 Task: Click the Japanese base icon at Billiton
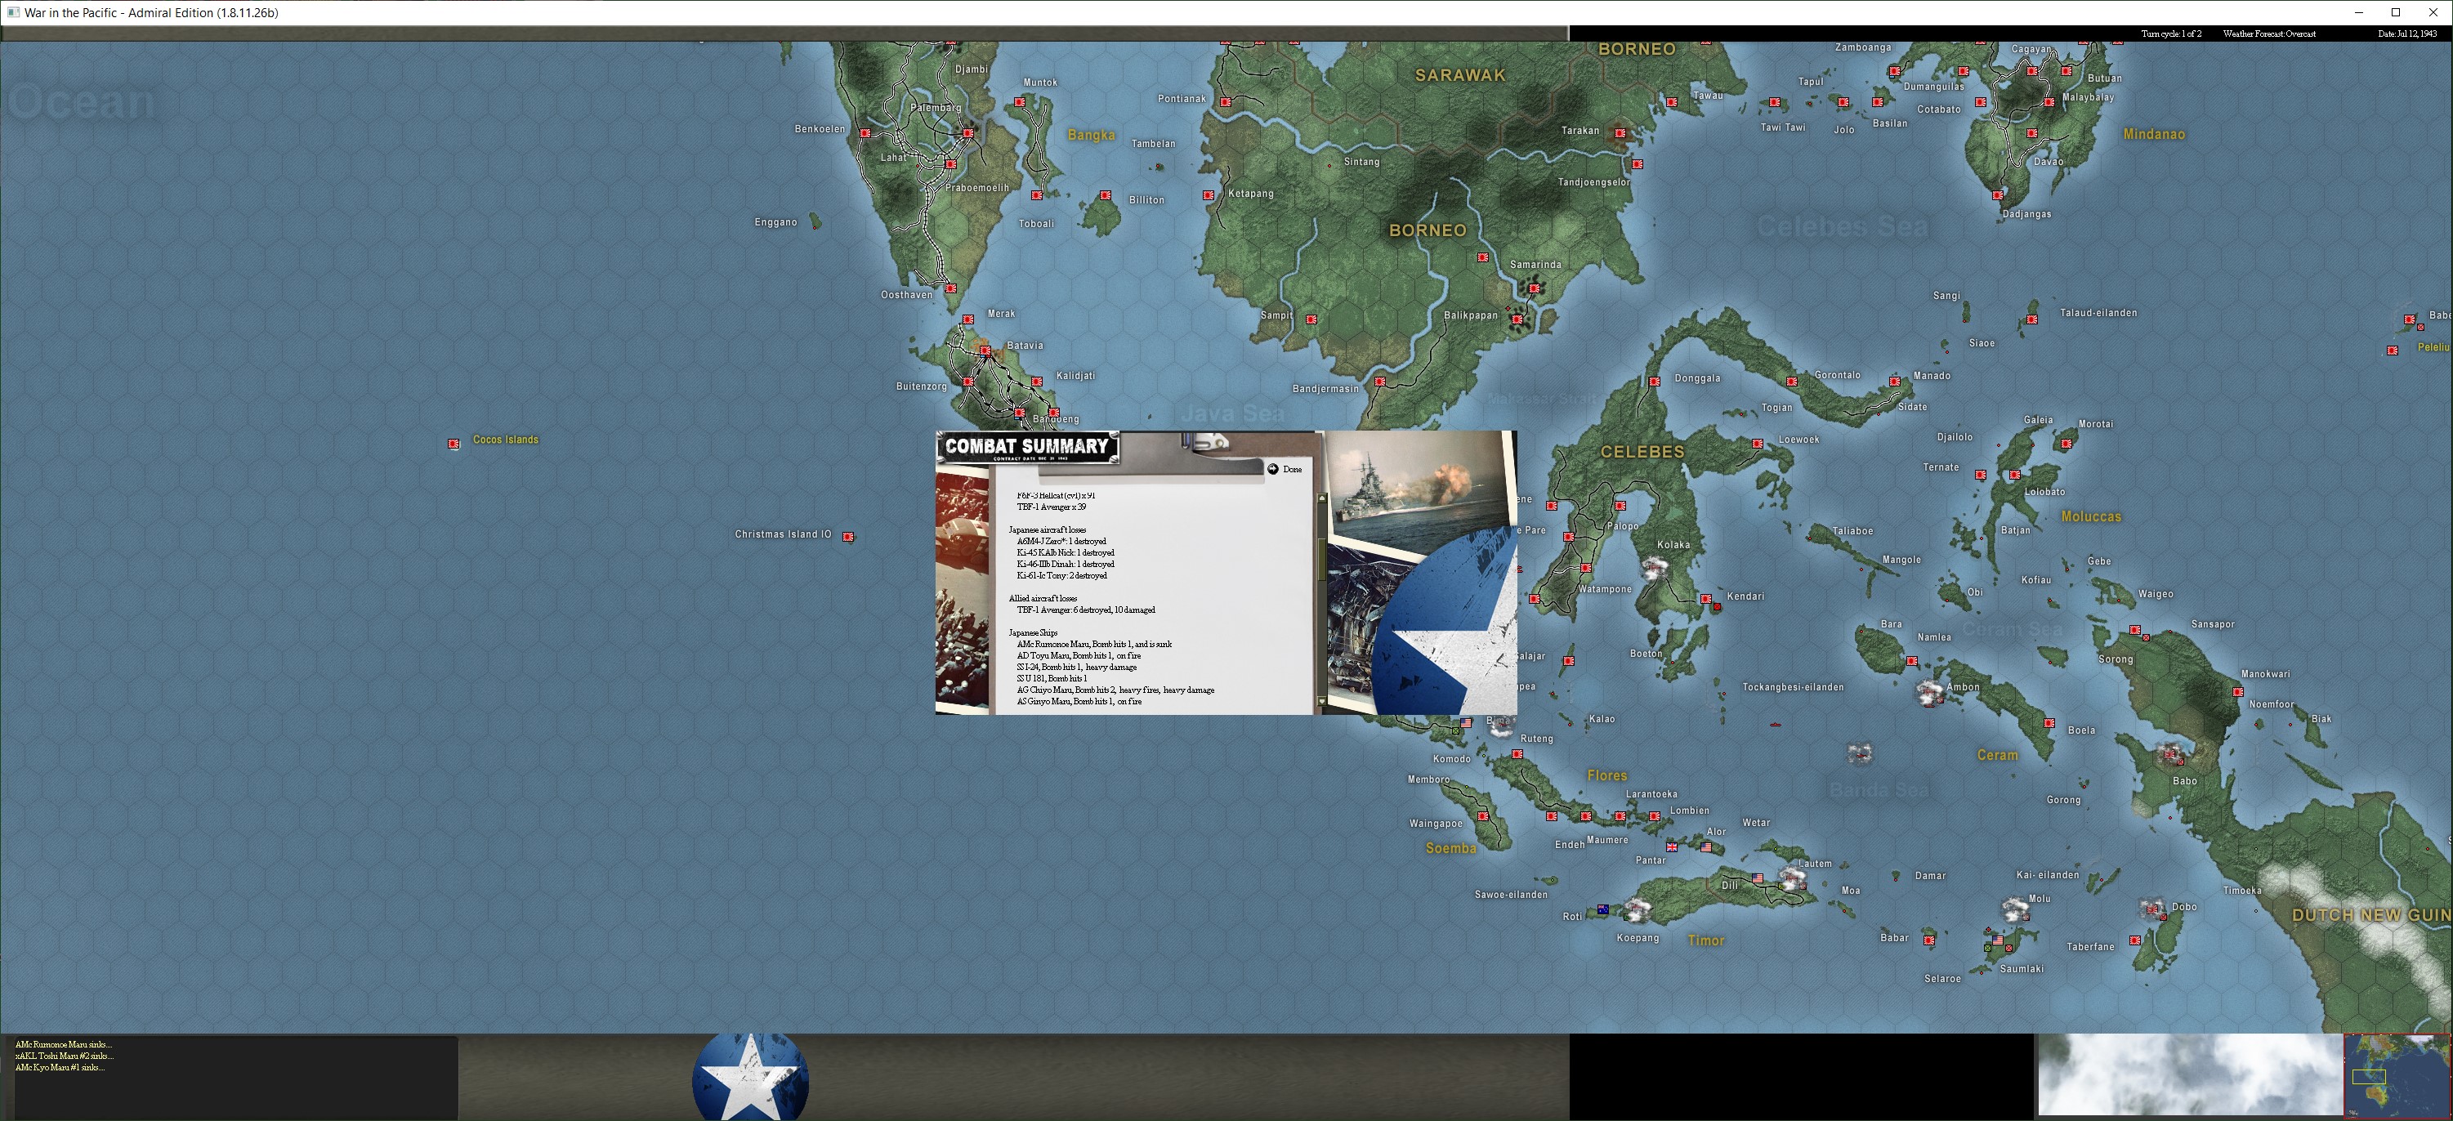[x=1106, y=195]
